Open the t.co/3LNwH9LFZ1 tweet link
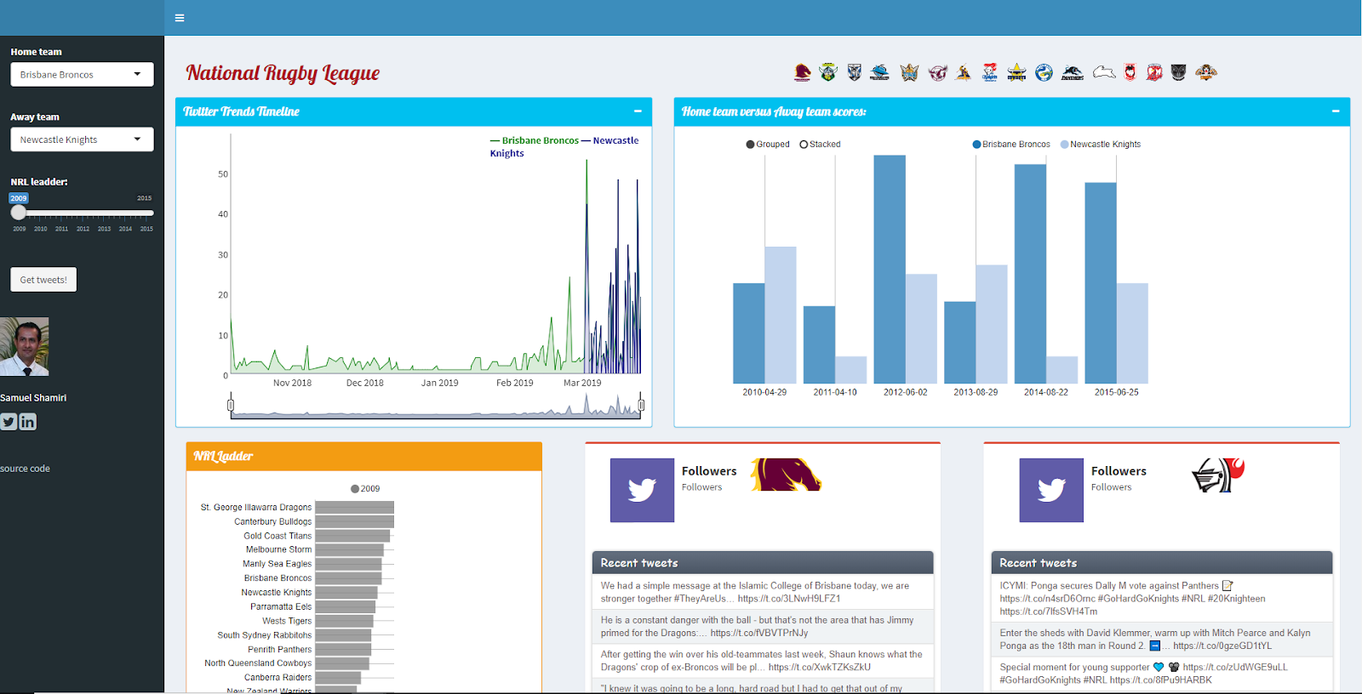The image size is (1362, 694). pyautogui.click(x=789, y=599)
